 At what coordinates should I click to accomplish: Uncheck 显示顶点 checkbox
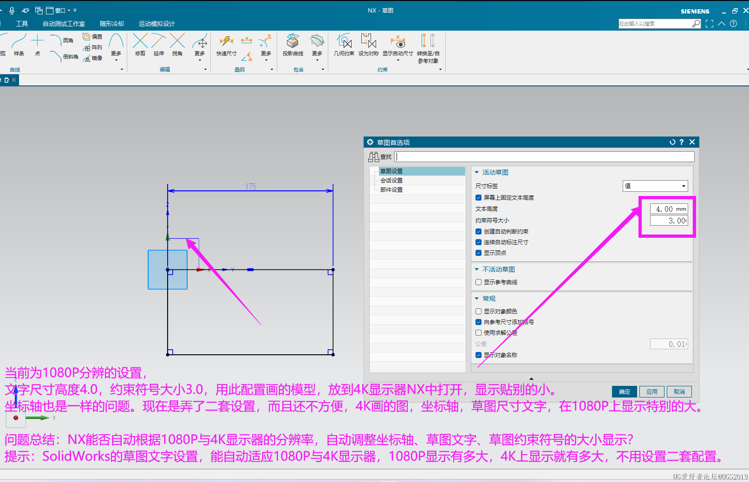pyautogui.click(x=478, y=253)
